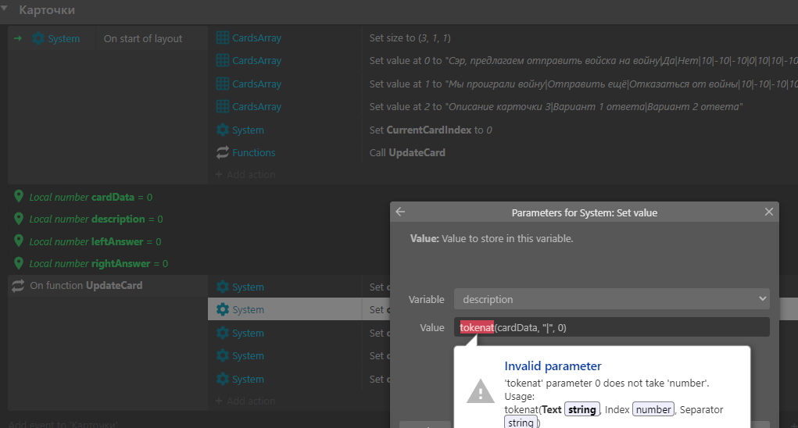
Task: Click CardsArray icon for Set value at 1
Action: (223, 84)
